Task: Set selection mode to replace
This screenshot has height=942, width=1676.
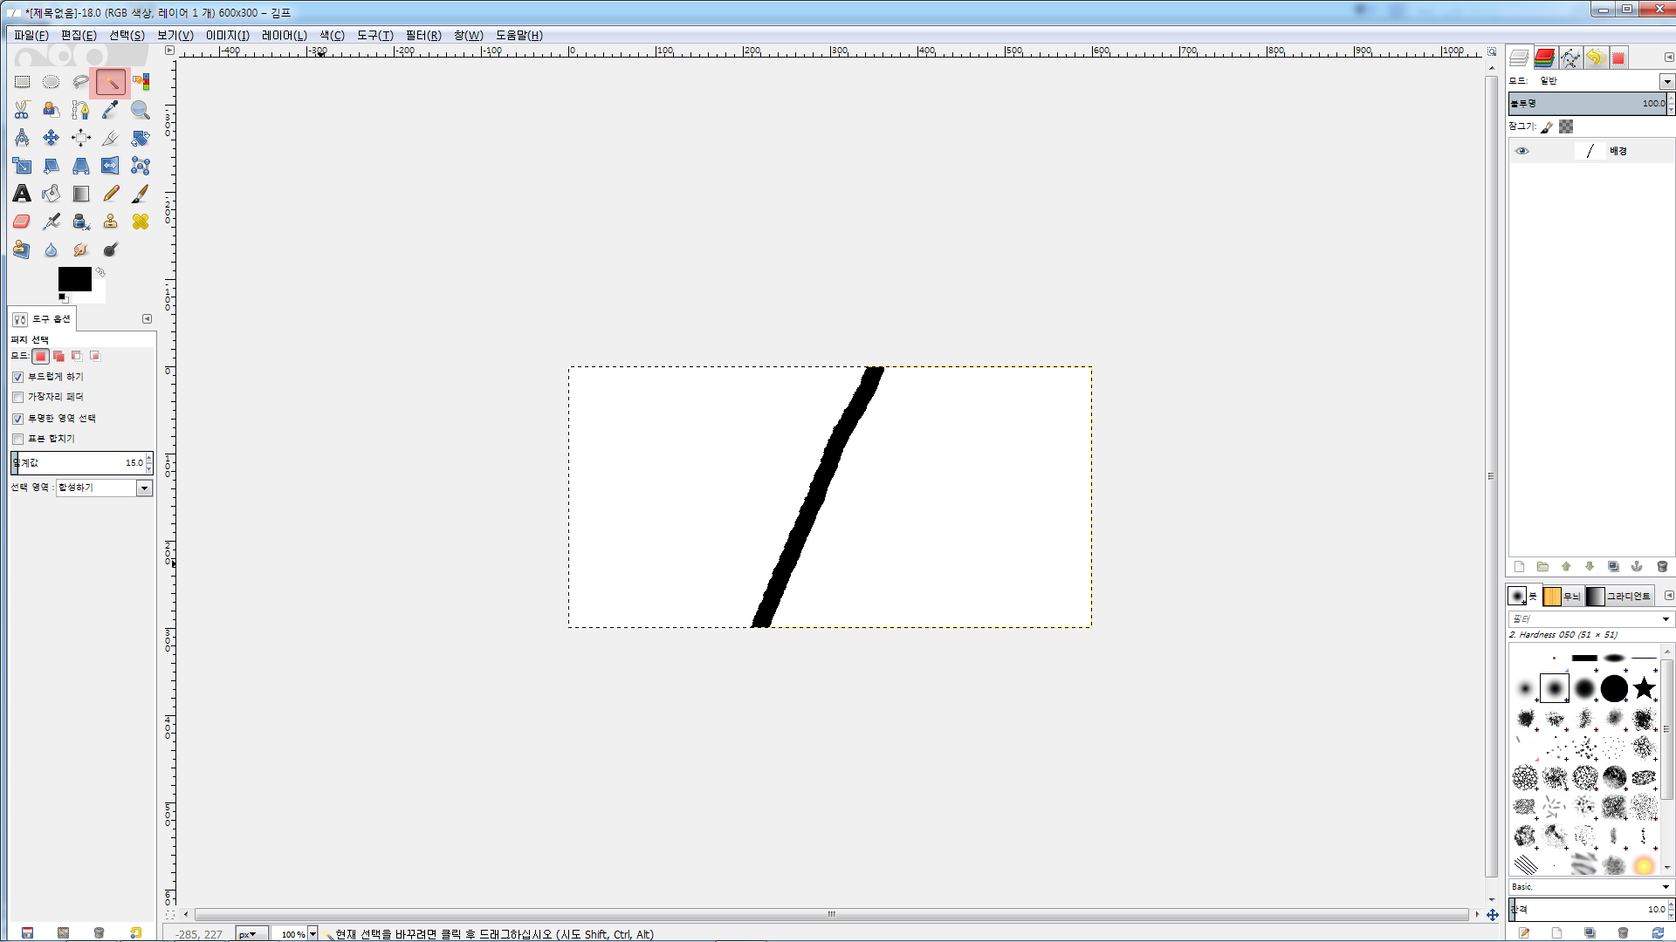Action: tap(40, 356)
